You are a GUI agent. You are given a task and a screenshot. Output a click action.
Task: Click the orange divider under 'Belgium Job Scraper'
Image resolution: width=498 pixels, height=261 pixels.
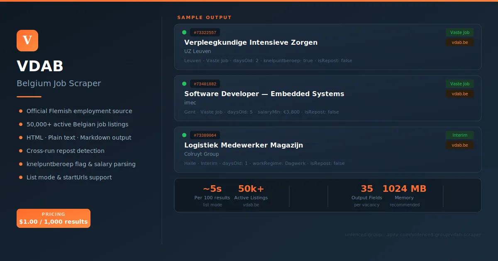click(28, 97)
